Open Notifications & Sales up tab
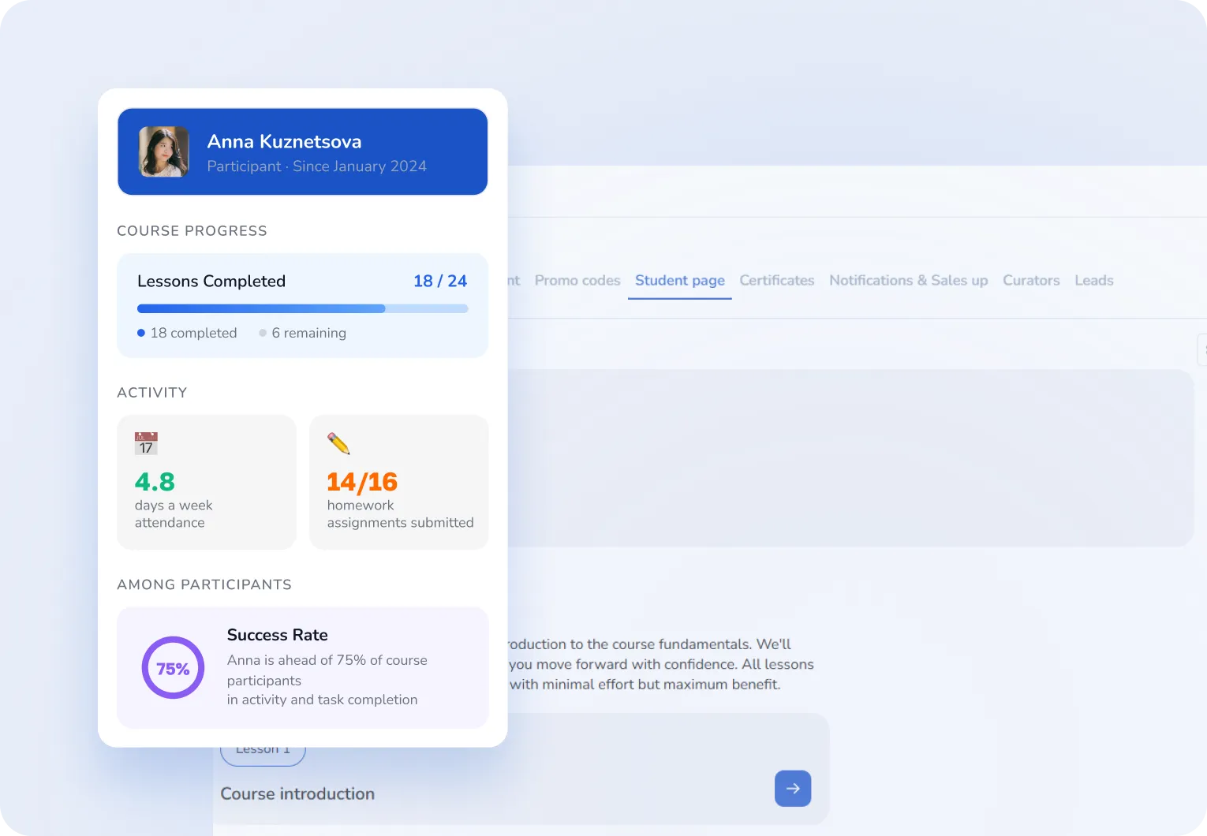Image resolution: width=1207 pixels, height=836 pixels. tap(908, 281)
